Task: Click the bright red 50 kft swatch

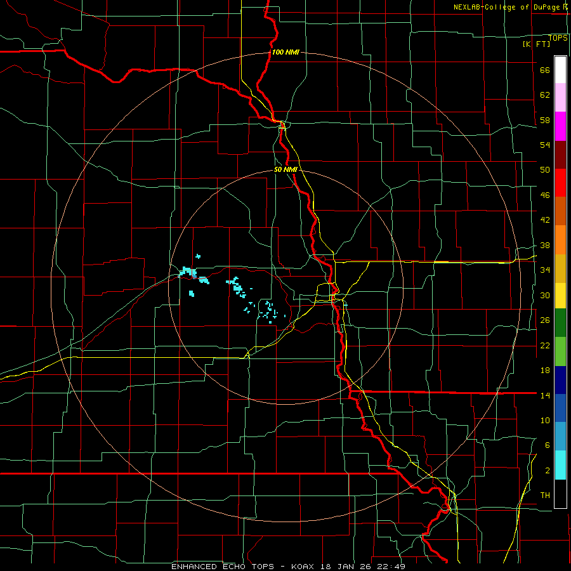Action: [560, 183]
